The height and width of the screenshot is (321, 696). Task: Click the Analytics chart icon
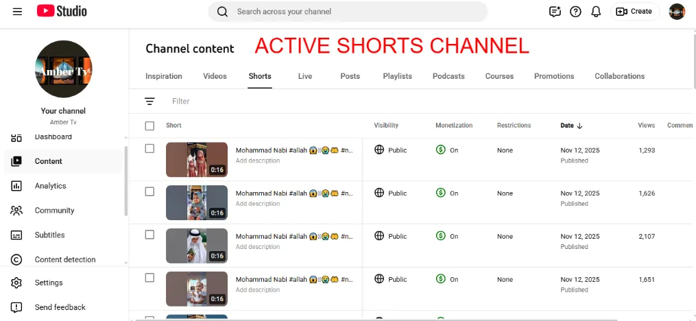(x=16, y=186)
